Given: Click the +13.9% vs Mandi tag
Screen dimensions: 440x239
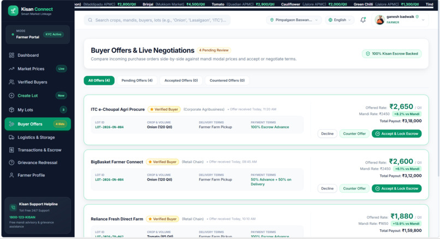Looking at the screenshot, I should (x=406, y=224).
